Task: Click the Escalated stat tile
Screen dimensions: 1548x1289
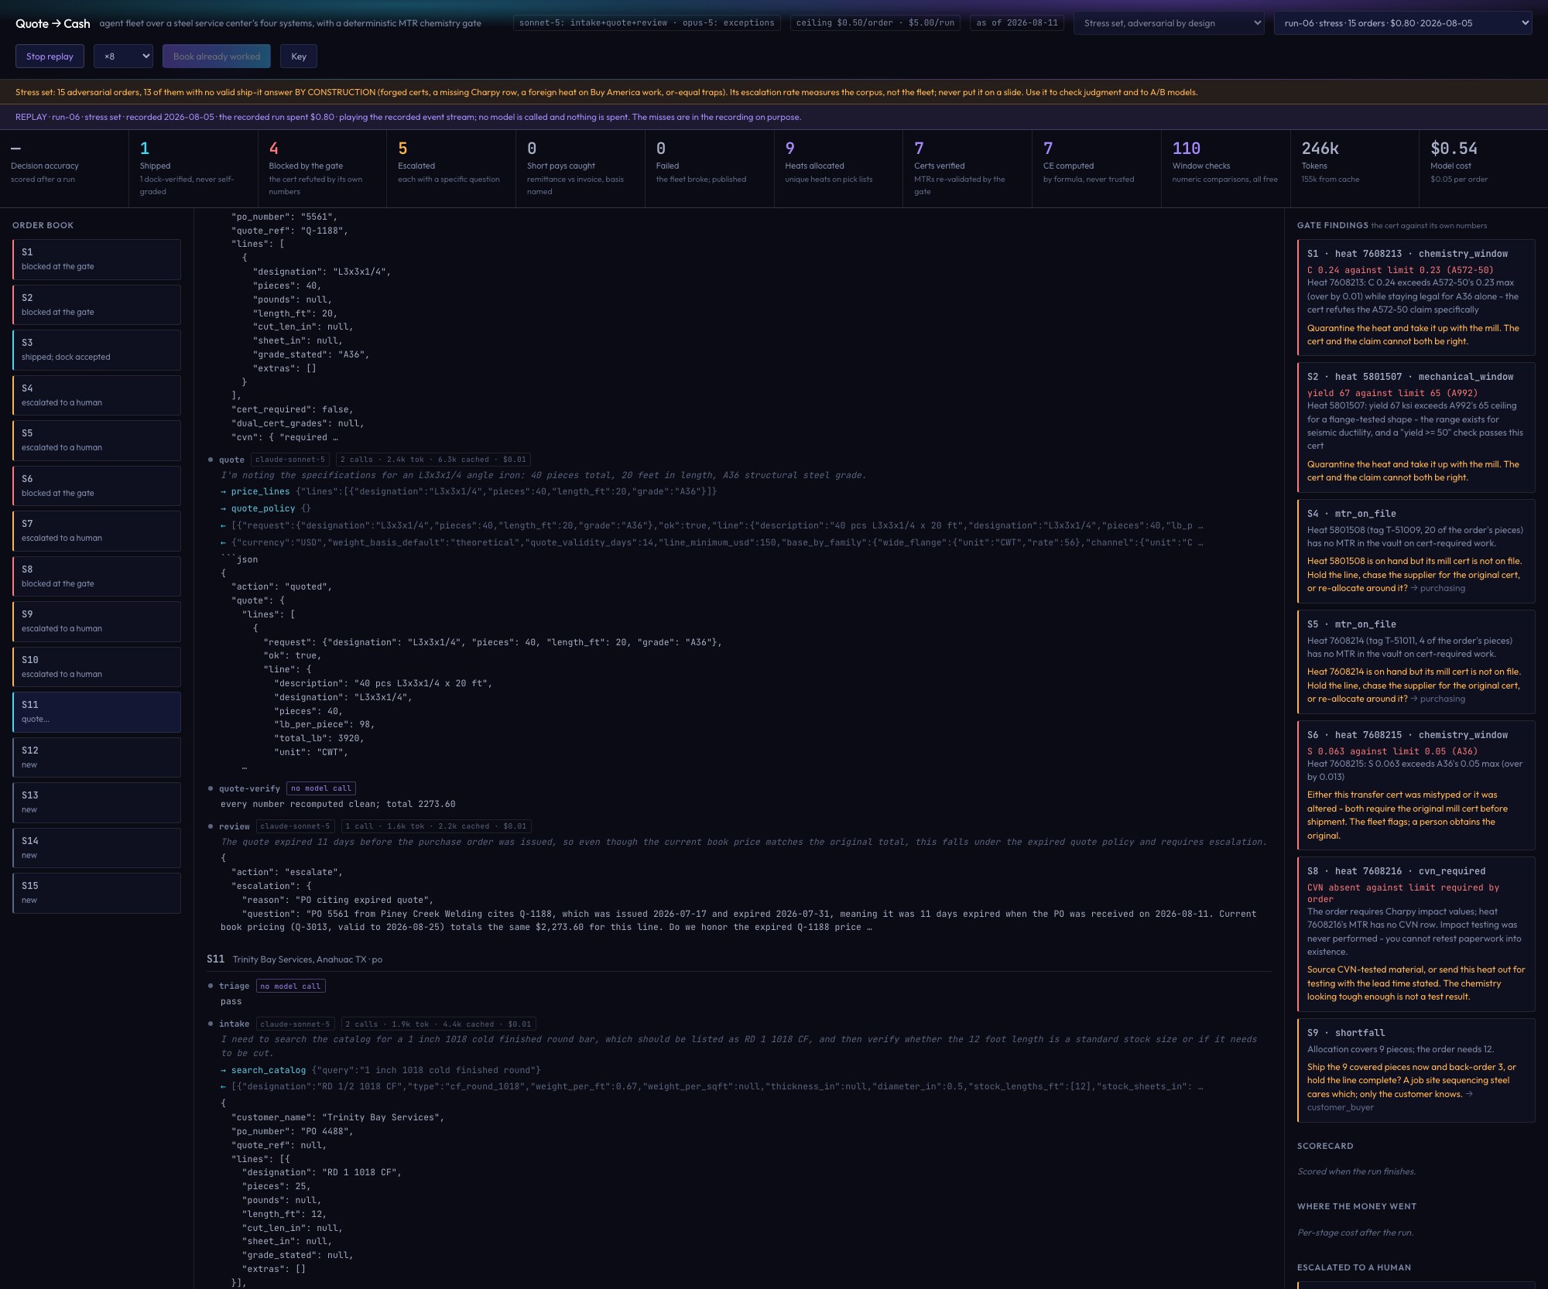Action: pyautogui.click(x=451, y=169)
